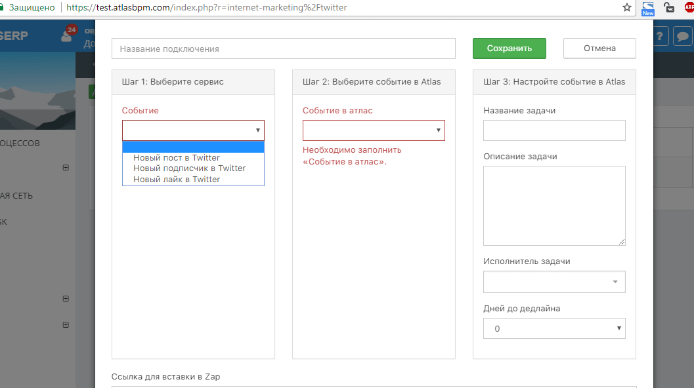Open the chat bubble icon

click(682, 36)
